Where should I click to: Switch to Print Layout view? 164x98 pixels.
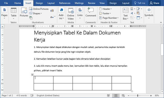coord(116,95)
